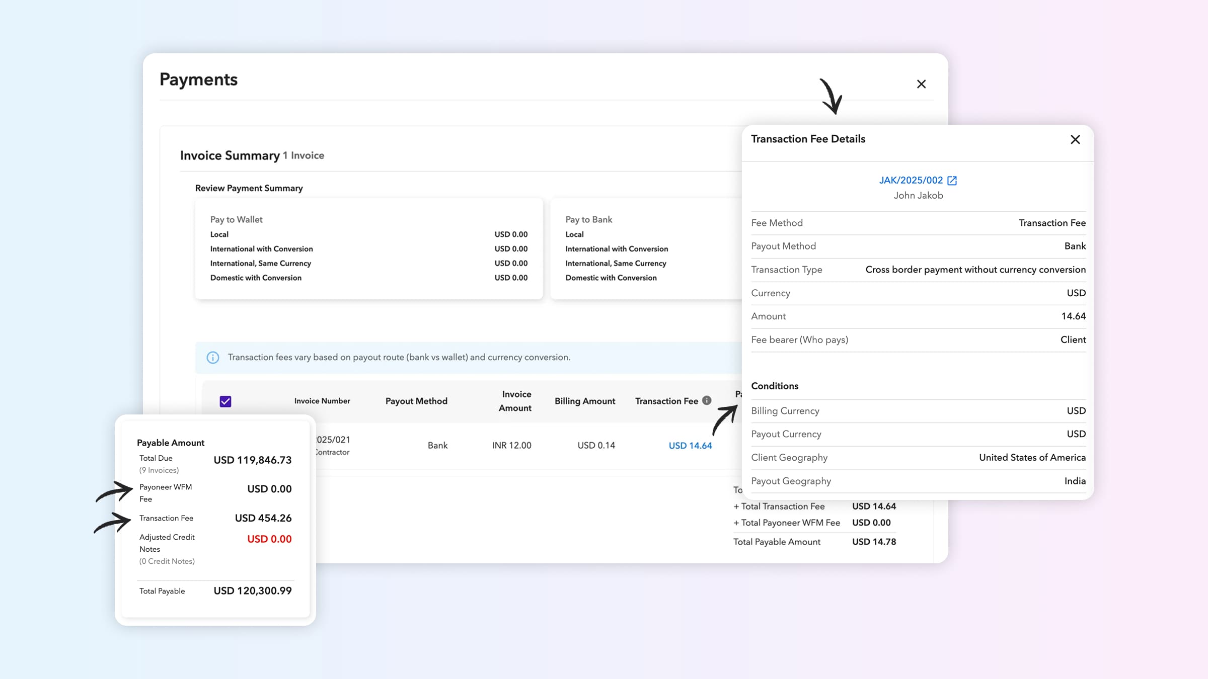Viewport: 1208px width, 679px height.
Task: Click the Pay to Bank summary card
Action: pos(644,249)
